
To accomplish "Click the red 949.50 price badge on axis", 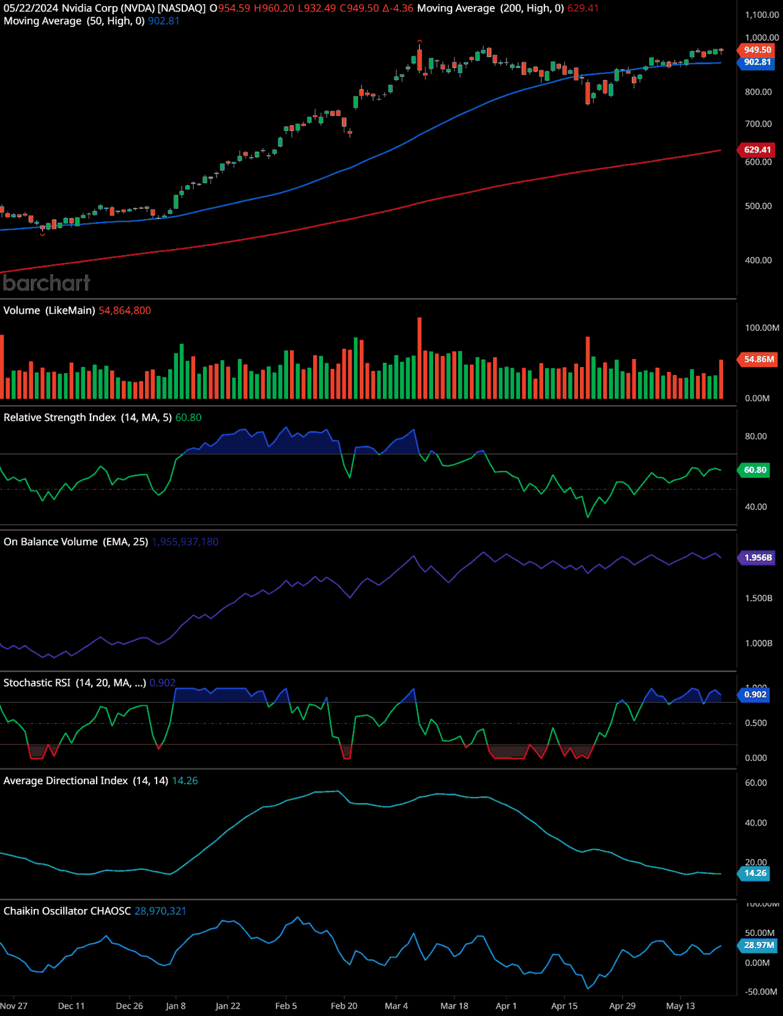I will (757, 50).
